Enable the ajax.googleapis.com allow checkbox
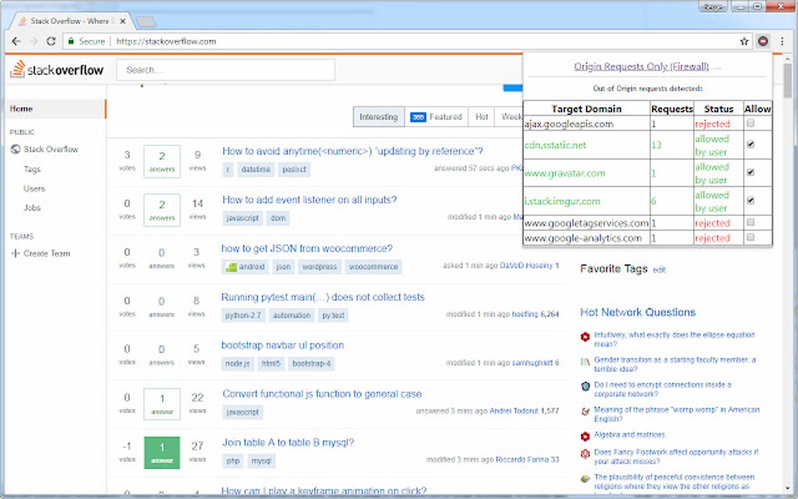This screenshot has height=499, width=798. 751,123
